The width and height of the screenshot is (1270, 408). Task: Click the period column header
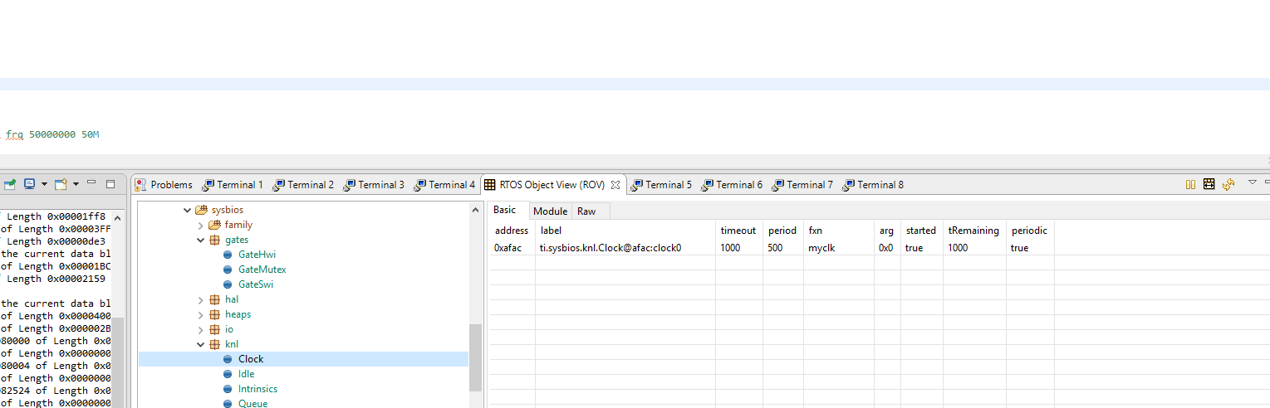(x=782, y=231)
